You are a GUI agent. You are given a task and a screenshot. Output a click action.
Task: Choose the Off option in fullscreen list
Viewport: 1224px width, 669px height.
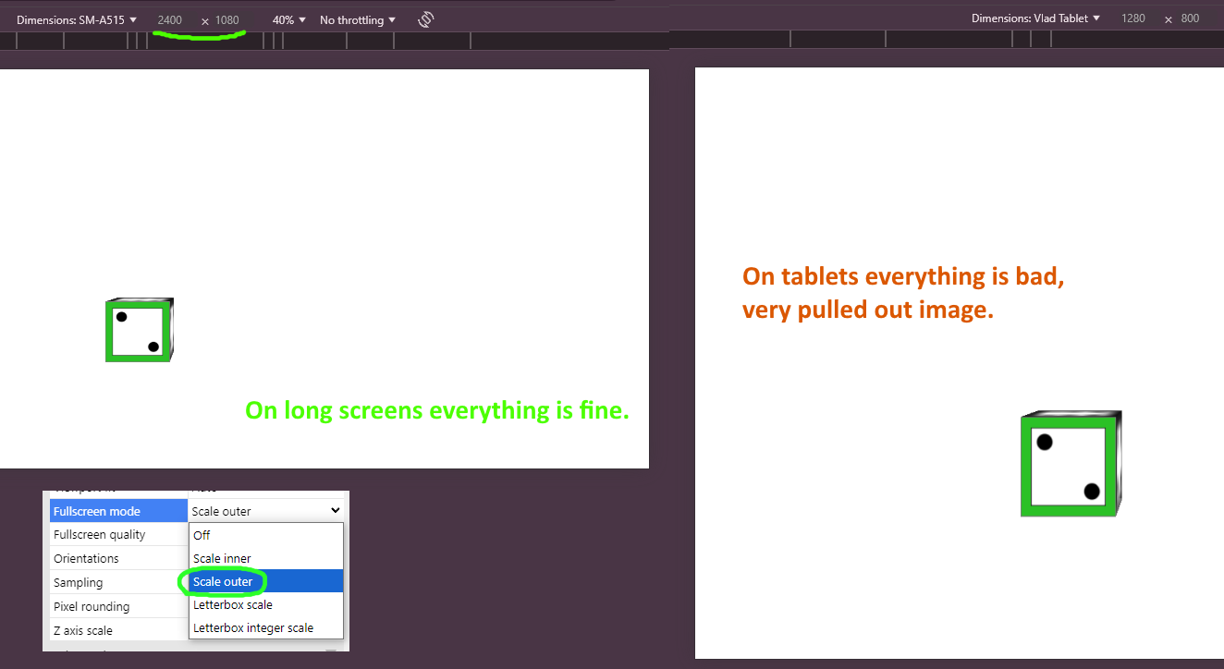(202, 535)
